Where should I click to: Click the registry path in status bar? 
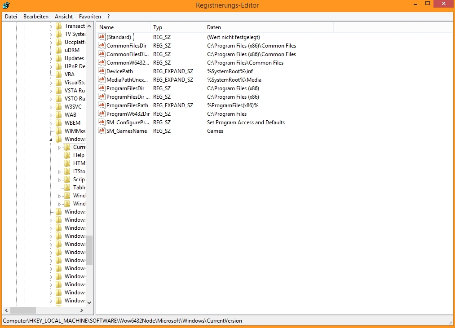(x=122, y=321)
